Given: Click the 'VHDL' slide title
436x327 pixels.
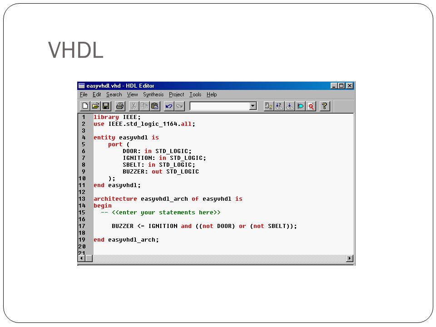Looking at the screenshot, I should click(x=75, y=50).
